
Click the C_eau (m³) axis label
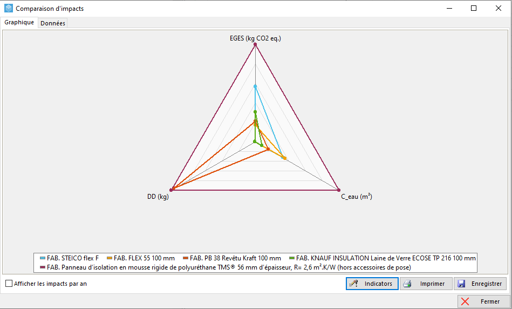(x=357, y=196)
